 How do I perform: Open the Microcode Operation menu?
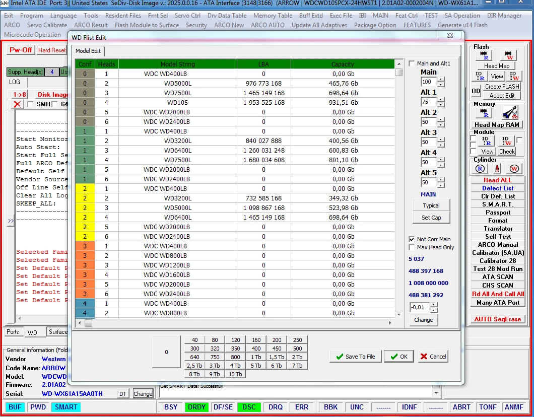pos(32,35)
